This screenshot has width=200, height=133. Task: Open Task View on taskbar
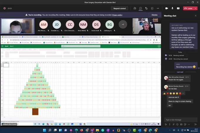[55, 130]
